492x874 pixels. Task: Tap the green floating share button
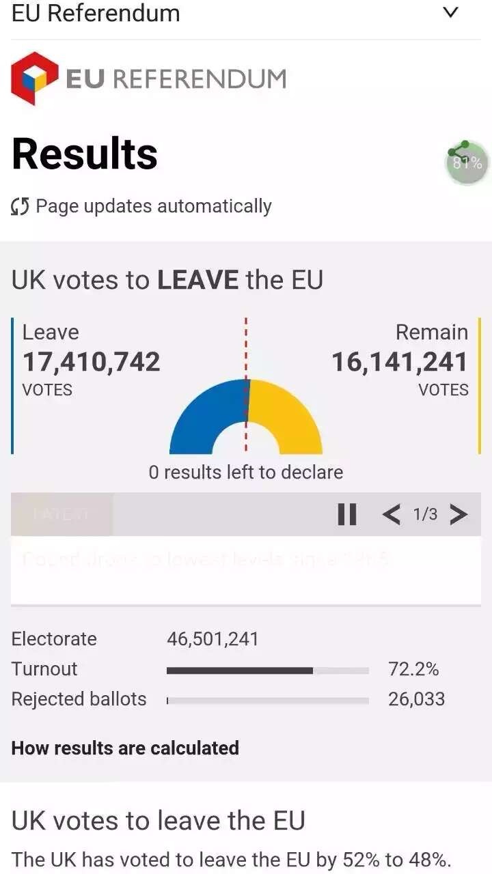(467, 162)
